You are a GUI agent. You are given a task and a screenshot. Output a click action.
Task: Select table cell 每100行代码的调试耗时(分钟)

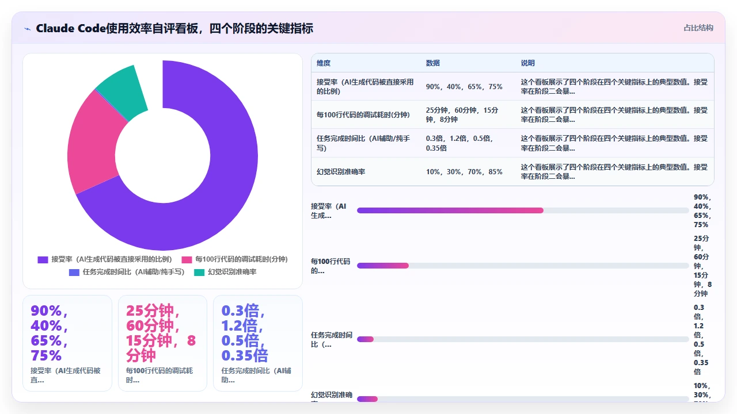pos(366,115)
